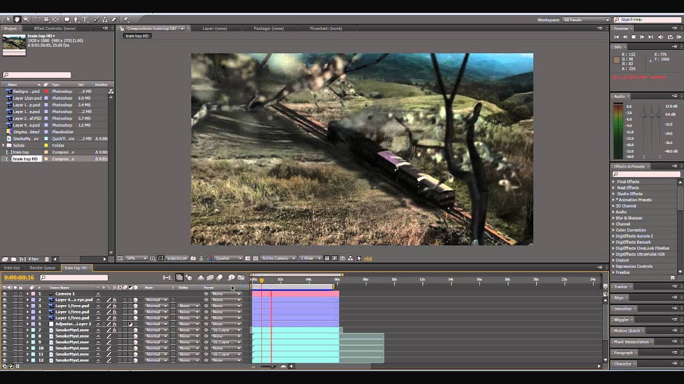Hide Layer 4 eye.psd layer visibility
The height and width of the screenshot is (384, 684).
pos(5,300)
